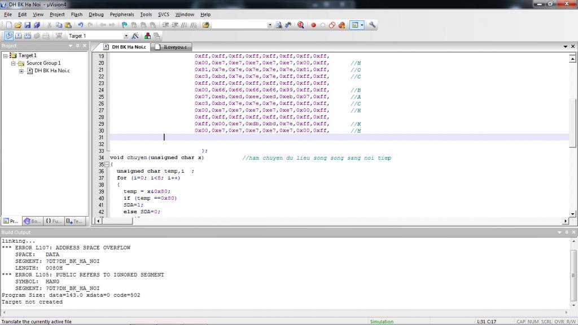This screenshot has height=325, width=578.
Task: Pin the Project panel with pushpin
Action: click(x=78, y=46)
